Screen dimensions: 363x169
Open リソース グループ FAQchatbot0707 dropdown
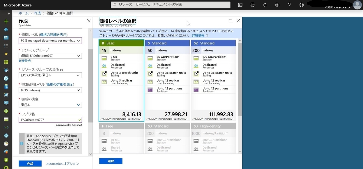pos(50,56)
